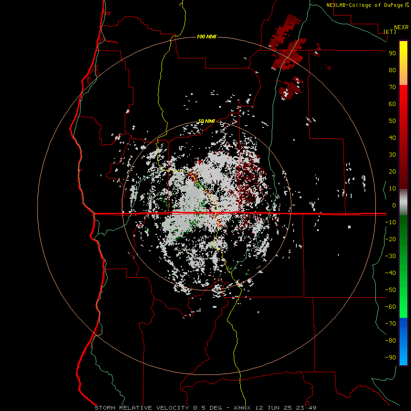Viewport: 411px width, 411px height.
Task: Click the KMAX station identifier in the caption
Action: 242,408
